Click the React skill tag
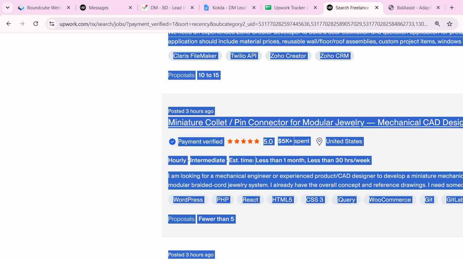This screenshot has width=463, height=260. [250, 200]
